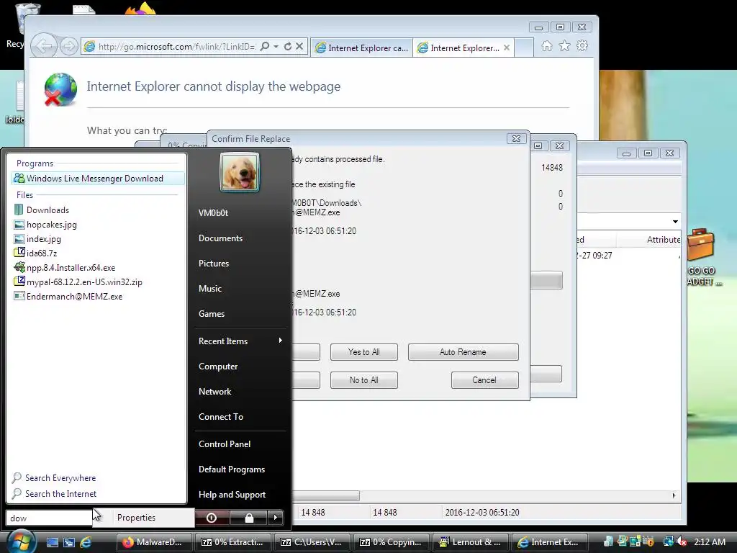
Task: Click the address bar search magnifier icon
Action: coord(265,46)
